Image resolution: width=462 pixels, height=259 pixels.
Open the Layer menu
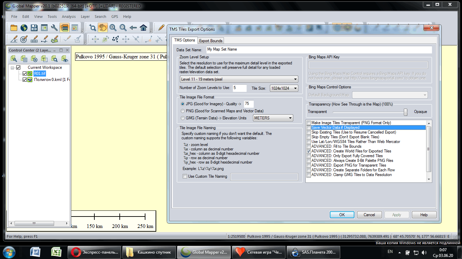tap(85, 17)
